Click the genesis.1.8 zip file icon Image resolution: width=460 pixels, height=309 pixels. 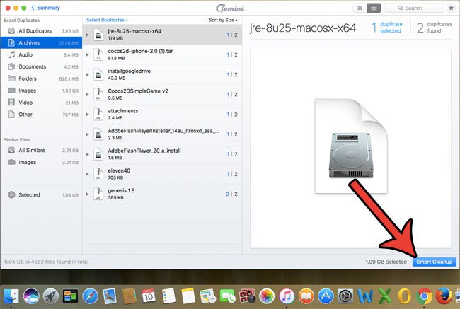(98, 194)
